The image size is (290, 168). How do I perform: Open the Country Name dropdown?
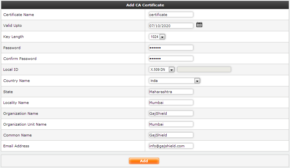pos(175,81)
